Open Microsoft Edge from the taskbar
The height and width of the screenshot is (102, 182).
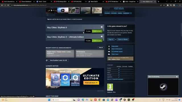click(x=83, y=100)
